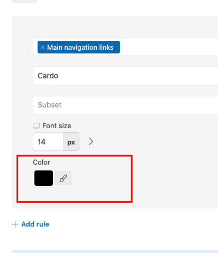Focus the font size field showing 14
Viewport: 218px width, 253px height.
[x=48, y=142]
